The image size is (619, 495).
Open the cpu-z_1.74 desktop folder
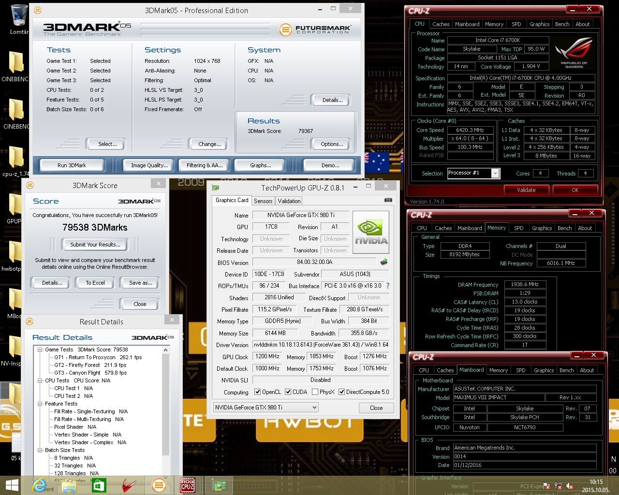tap(15, 161)
